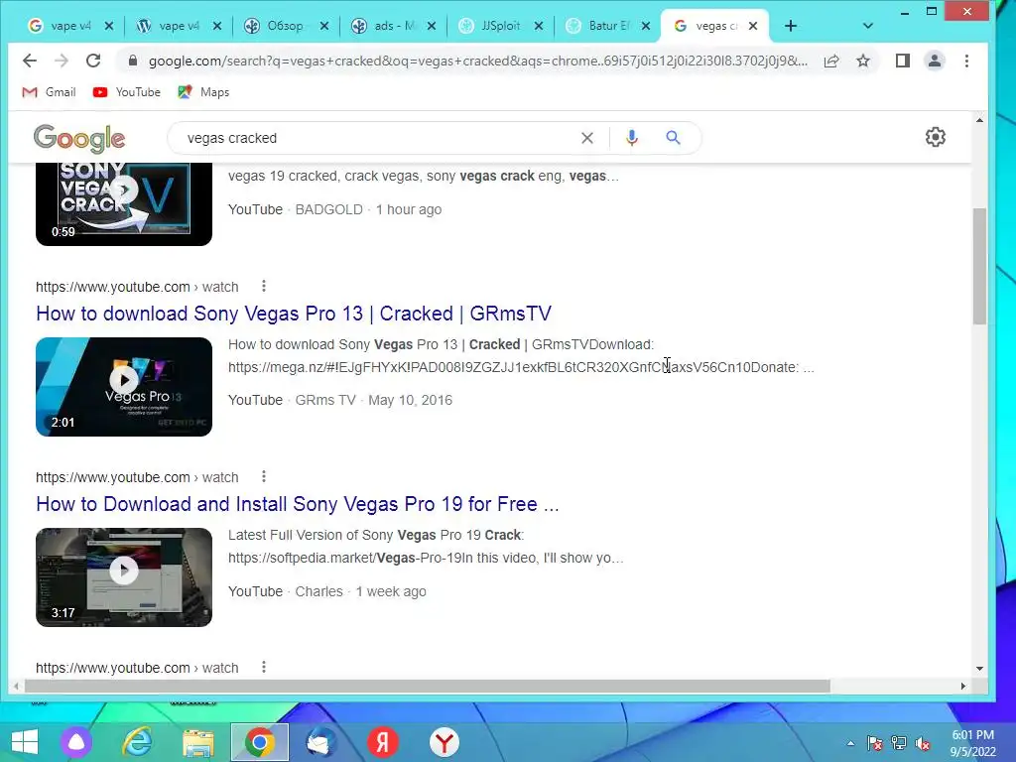Open new browser tab

coord(791,26)
